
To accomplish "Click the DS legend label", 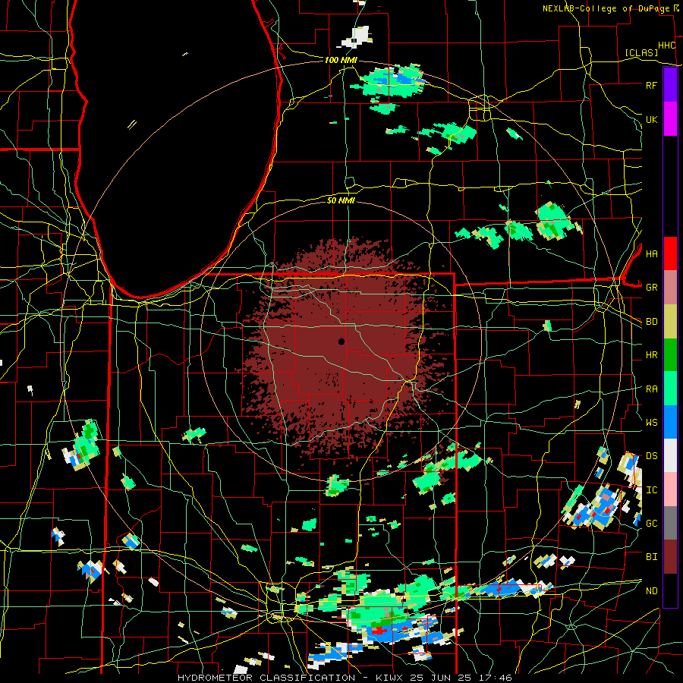I will 651,456.
